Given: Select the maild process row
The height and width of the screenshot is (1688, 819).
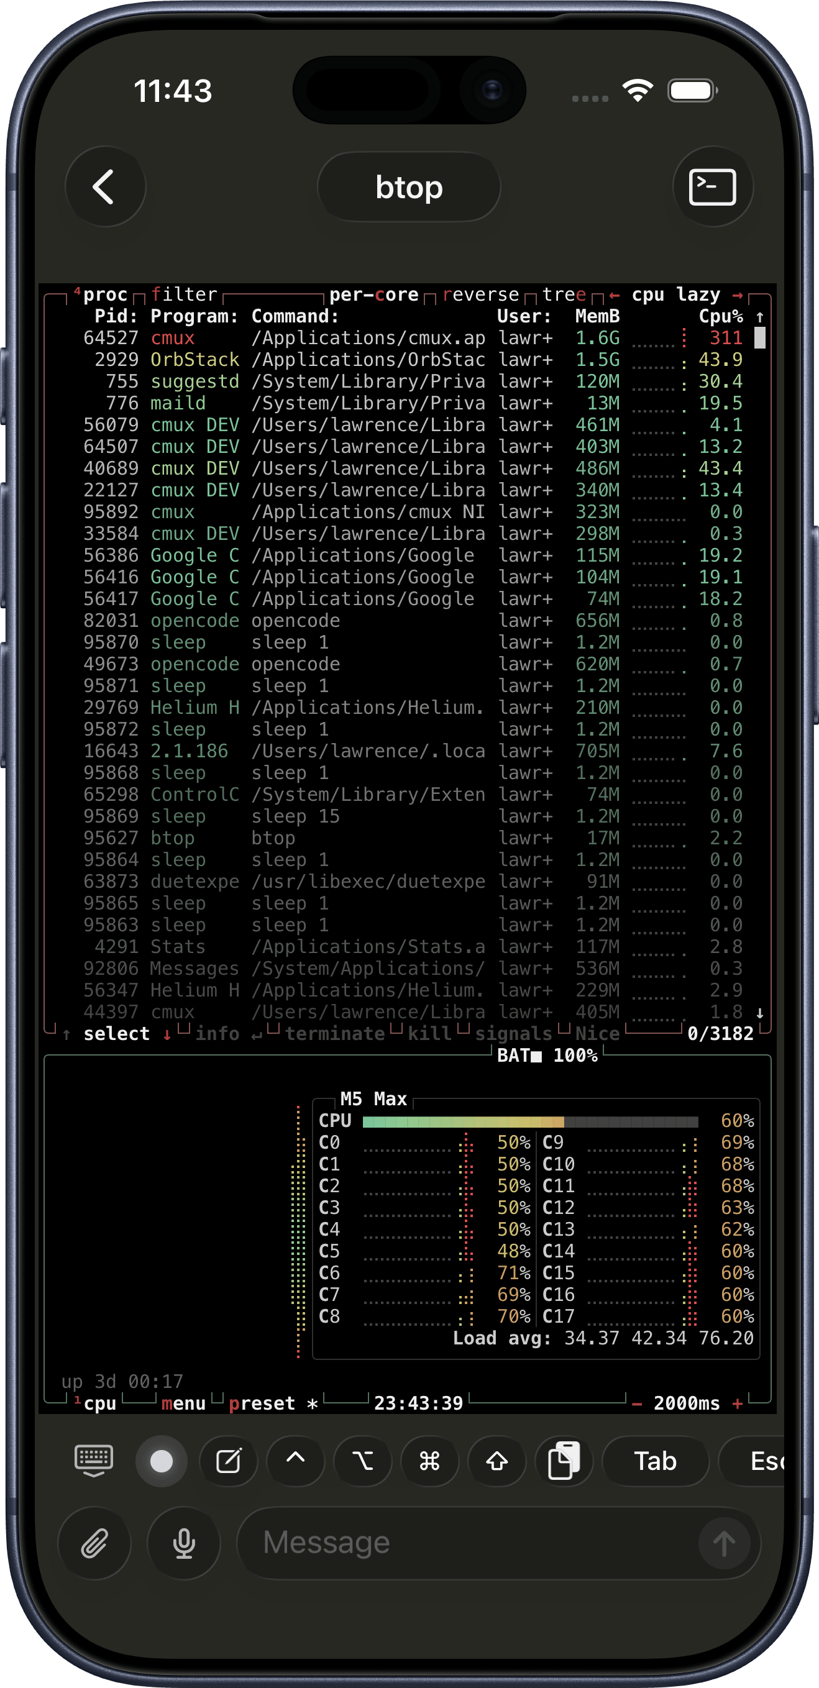Looking at the screenshot, I should pyautogui.click(x=413, y=403).
